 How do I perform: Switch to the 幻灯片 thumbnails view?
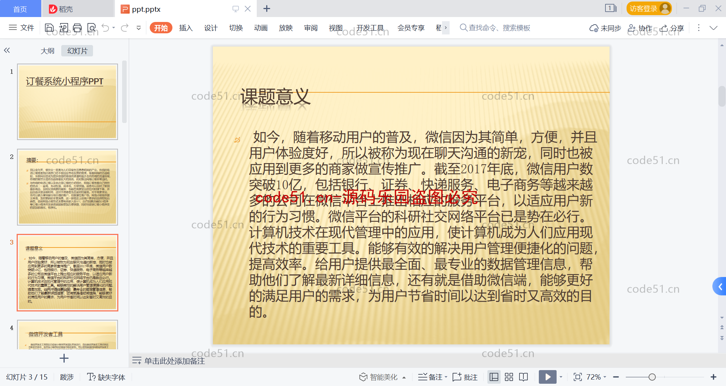[x=77, y=51]
